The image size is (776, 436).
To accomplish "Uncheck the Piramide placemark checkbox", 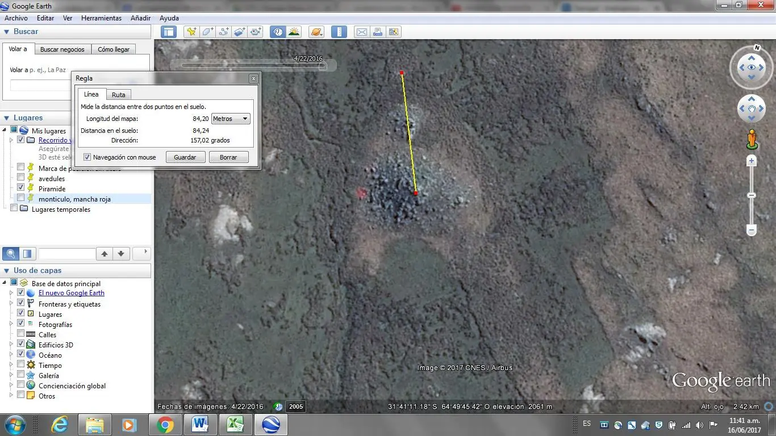I will [21, 188].
